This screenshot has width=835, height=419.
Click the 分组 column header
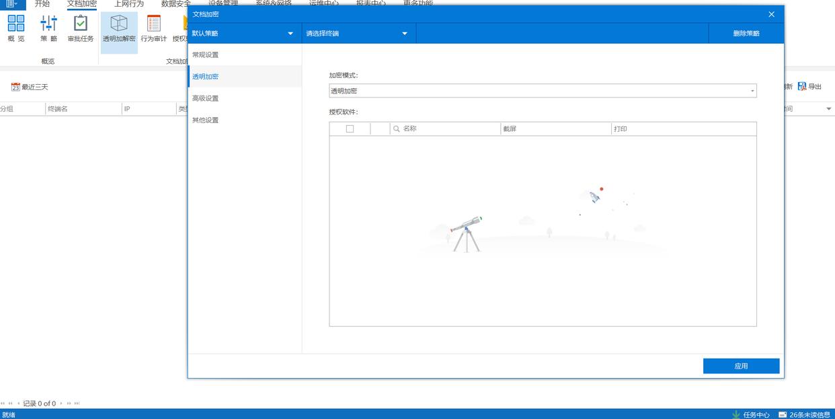pyautogui.click(x=22, y=108)
